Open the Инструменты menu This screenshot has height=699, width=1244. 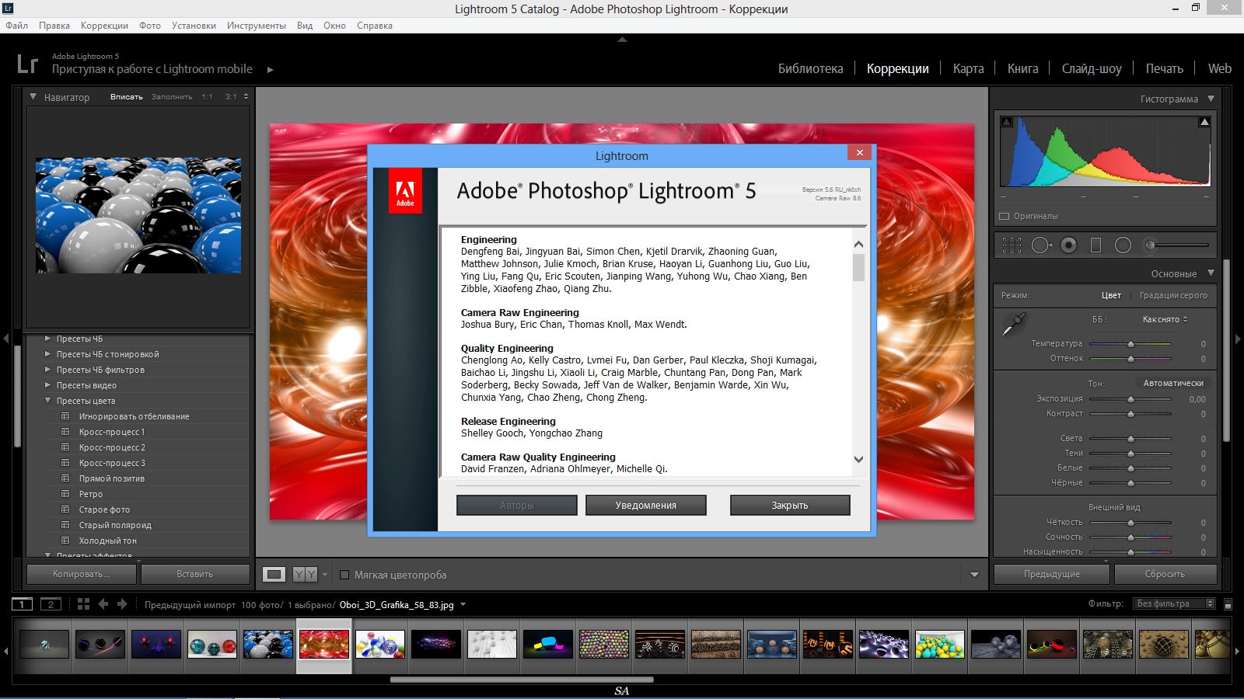[257, 26]
